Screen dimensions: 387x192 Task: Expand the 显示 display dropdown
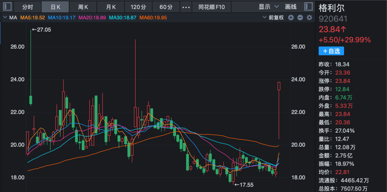point(269,7)
